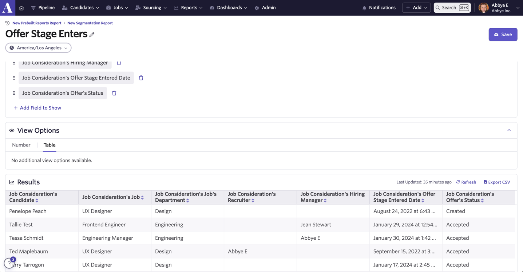The height and width of the screenshot is (272, 523).
Task: Export results as CSV
Action: (x=497, y=182)
